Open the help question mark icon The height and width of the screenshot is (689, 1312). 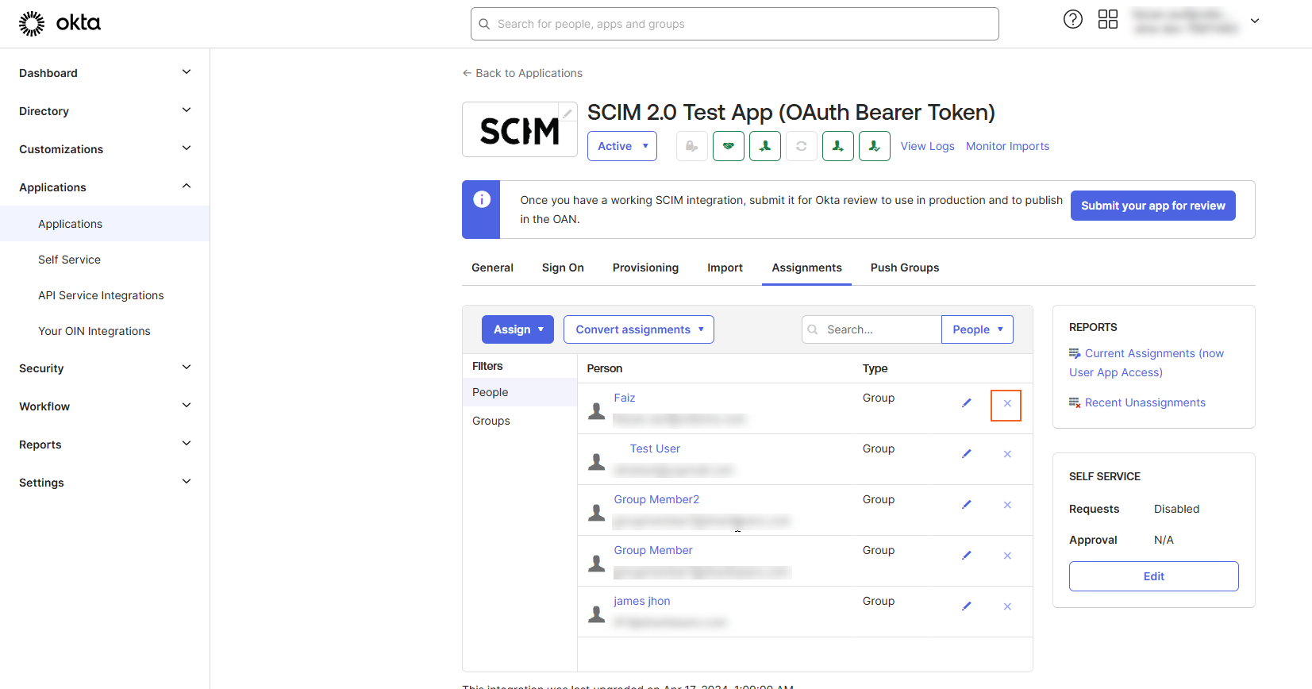[x=1072, y=20]
